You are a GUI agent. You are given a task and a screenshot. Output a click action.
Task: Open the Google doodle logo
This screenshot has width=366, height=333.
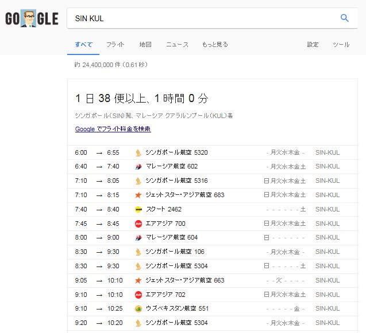(32, 18)
